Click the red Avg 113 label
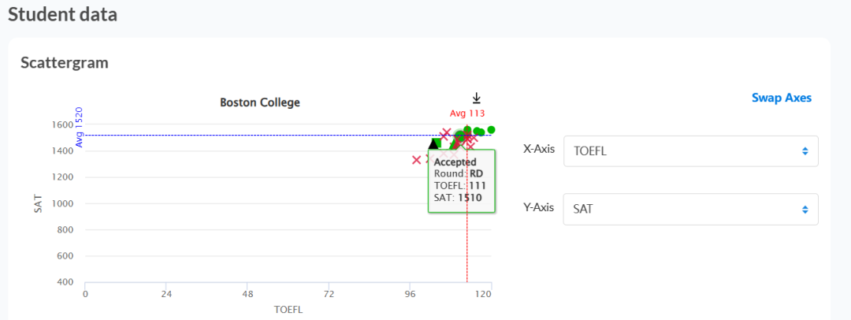The height and width of the screenshot is (320, 851). pos(467,113)
